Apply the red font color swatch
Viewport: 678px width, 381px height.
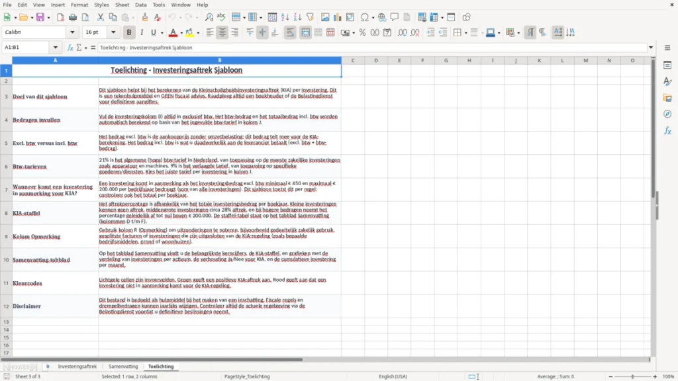[173, 32]
